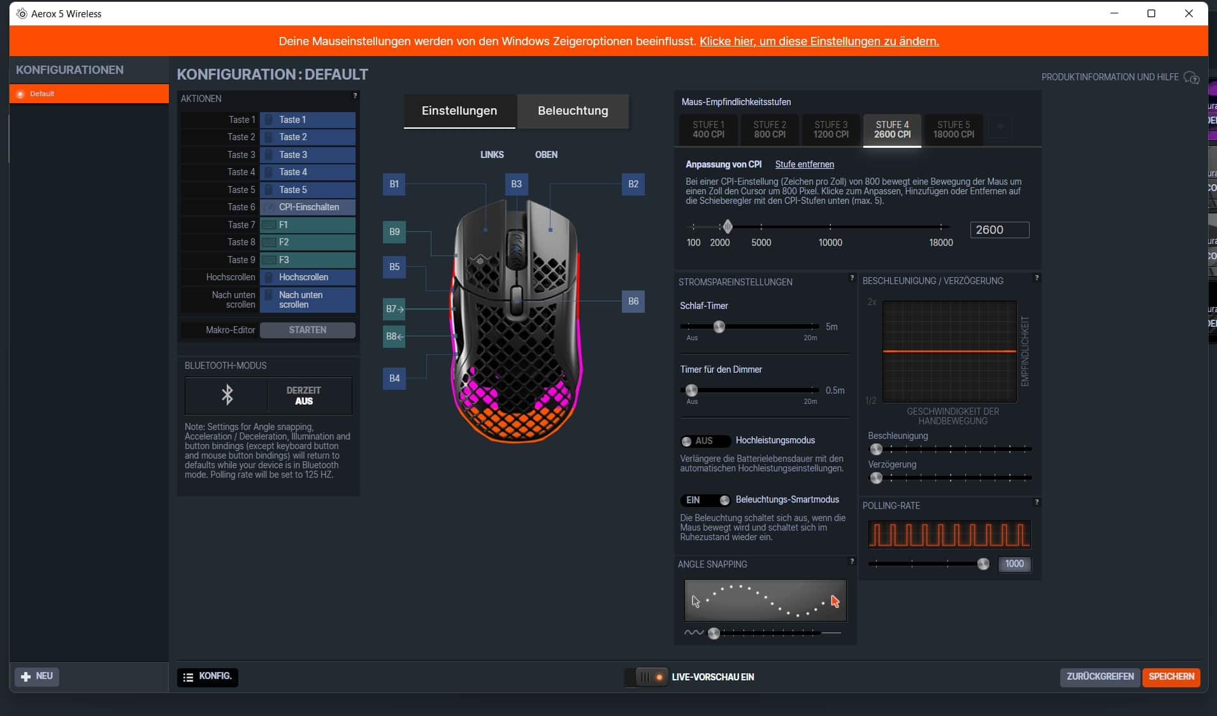This screenshot has width=1217, height=716.
Task: Open the Konfig. list at the bottom
Action: coord(207,677)
